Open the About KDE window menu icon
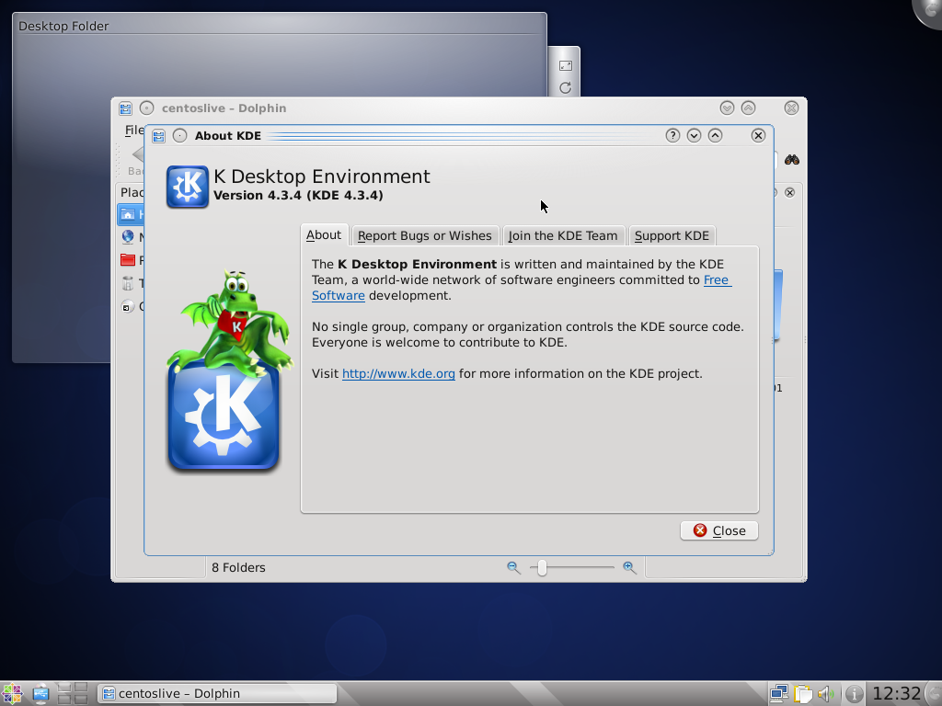The image size is (942, 706). [158, 136]
